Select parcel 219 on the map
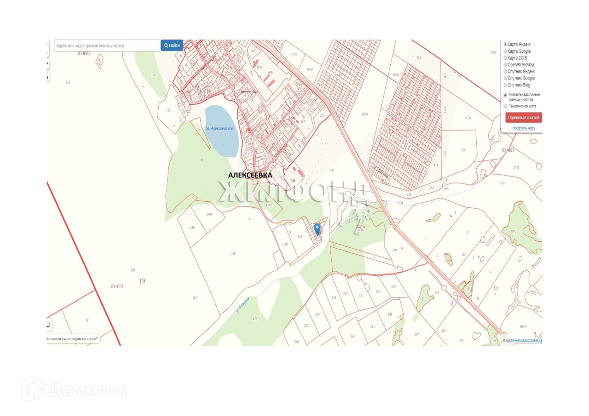The height and width of the screenshot is (416, 589). point(394,250)
